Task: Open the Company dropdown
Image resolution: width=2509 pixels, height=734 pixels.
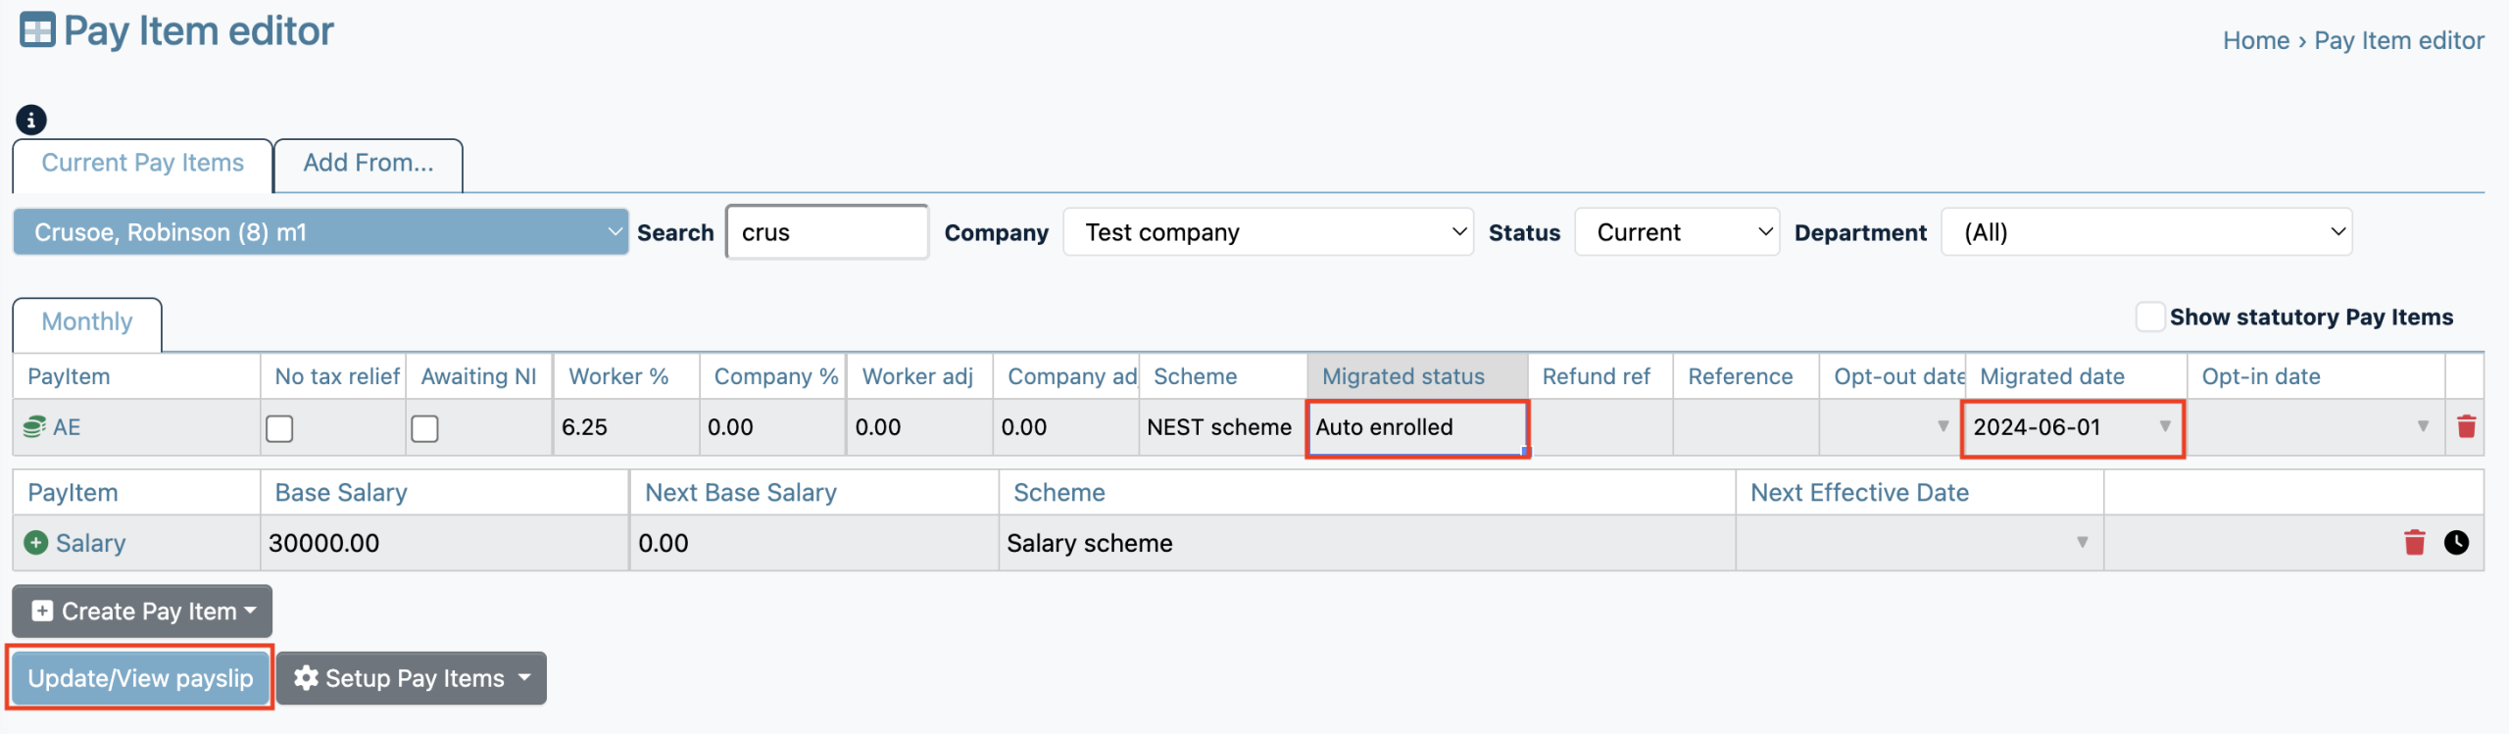Action: coord(1267,232)
